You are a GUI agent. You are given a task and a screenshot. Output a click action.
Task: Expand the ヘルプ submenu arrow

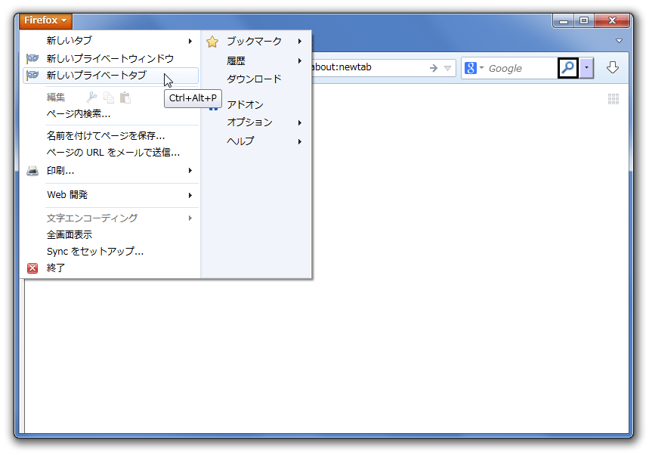coord(300,141)
